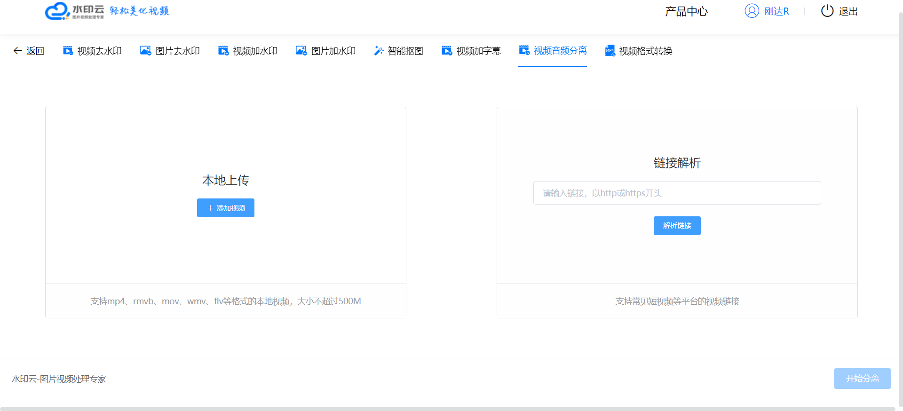Click the 开始分离 button
The width and height of the screenshot is (903, 411).
click(863, 379)
